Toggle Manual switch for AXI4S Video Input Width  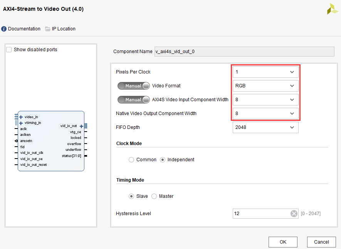(x=134, y=100)
